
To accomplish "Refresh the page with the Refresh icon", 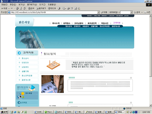I will click(21, 9).
